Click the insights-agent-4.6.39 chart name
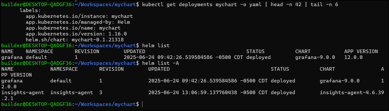The height and width of the screenshot is (111, 389). (x=352, y=92)
